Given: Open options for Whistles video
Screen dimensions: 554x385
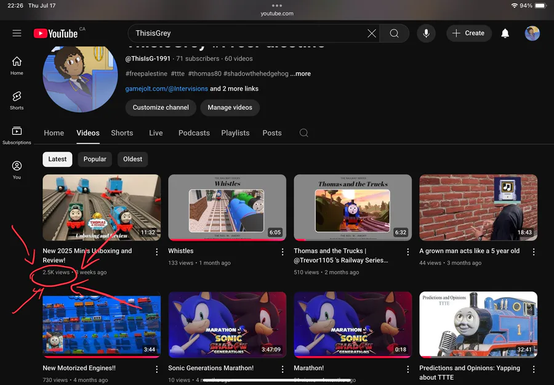Looking at the screenshot, I should pyautogui.click(x=283, y=252).
